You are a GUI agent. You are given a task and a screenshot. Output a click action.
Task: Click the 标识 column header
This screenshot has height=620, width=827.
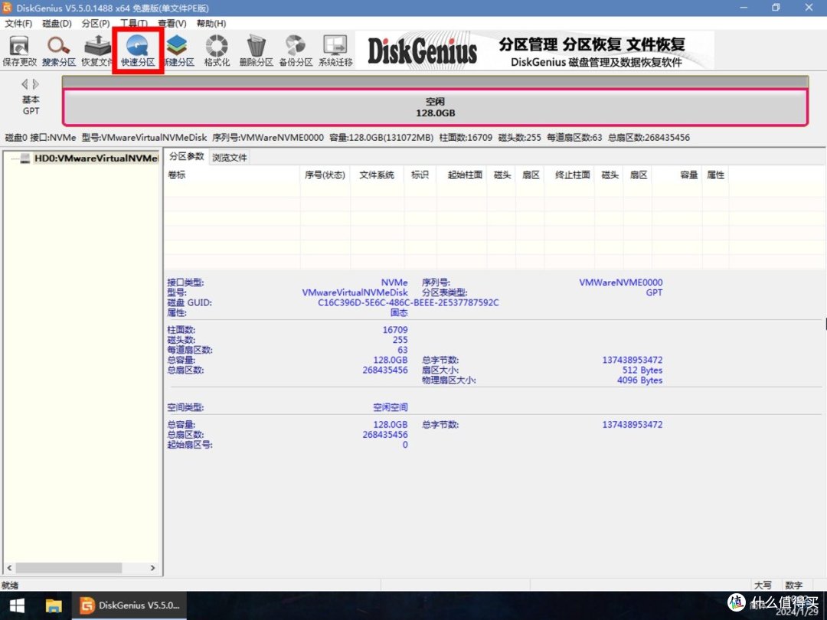tap(420, 175)
